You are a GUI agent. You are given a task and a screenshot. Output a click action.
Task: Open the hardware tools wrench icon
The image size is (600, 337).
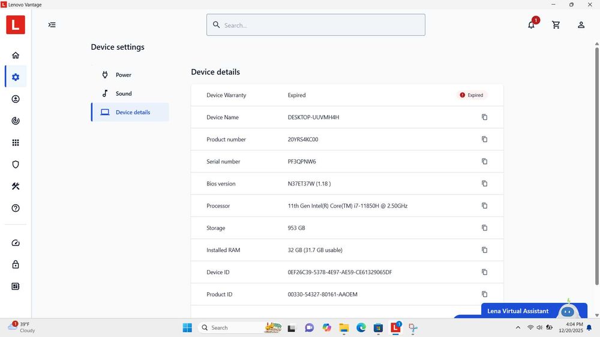16,186
